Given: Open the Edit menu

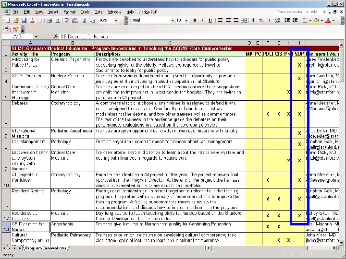Looking at the screenshot, I should point(27,12).
